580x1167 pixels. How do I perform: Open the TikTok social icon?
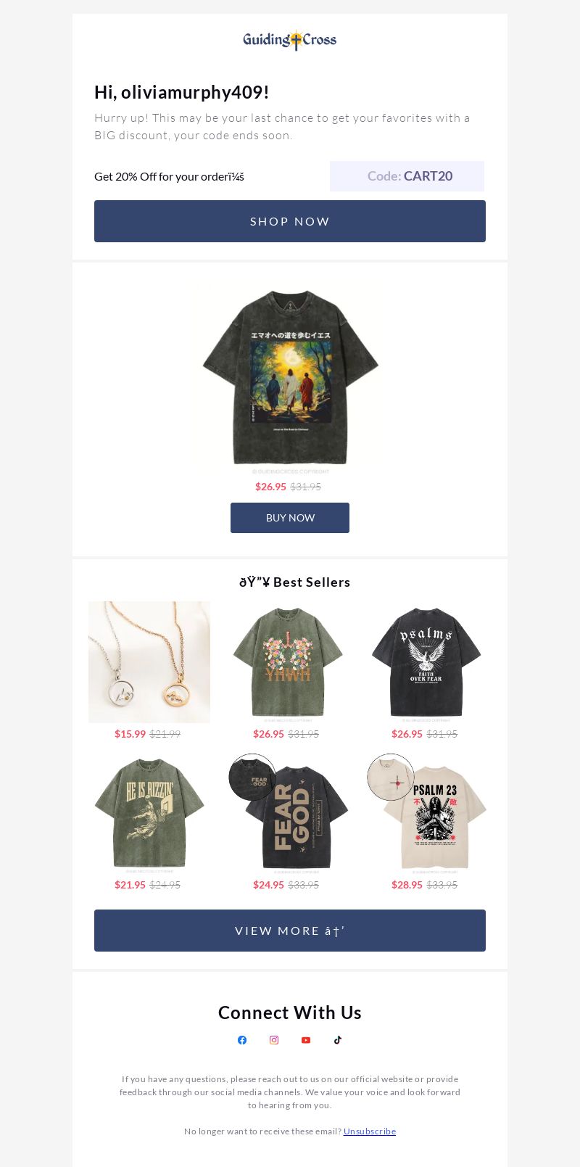[338, 1040]
